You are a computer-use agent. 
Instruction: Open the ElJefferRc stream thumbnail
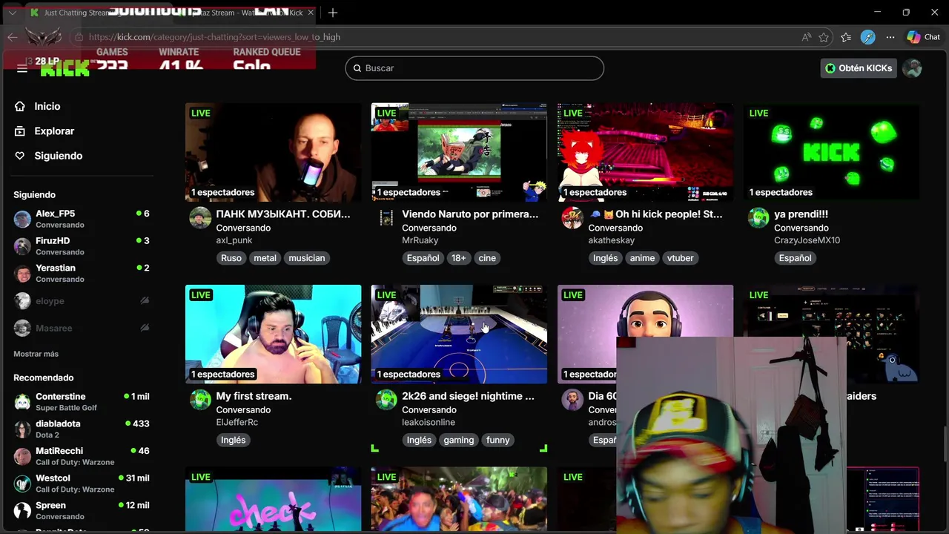click(x=273, y=334)
